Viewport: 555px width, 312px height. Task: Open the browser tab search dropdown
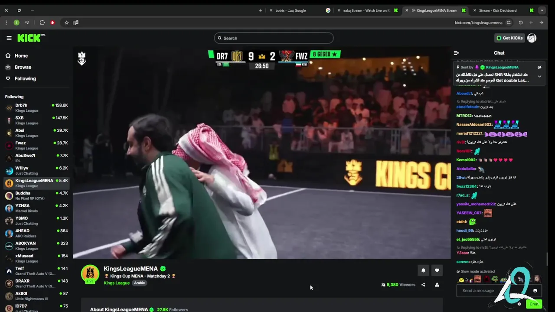click(542, 10)
